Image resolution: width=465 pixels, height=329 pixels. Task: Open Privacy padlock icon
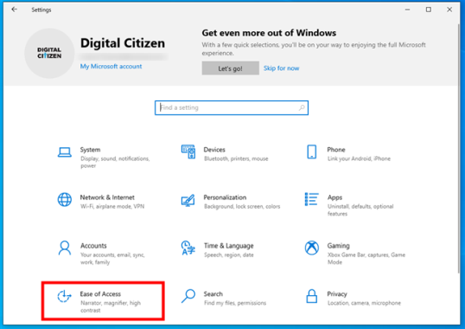tap(312, 296)
